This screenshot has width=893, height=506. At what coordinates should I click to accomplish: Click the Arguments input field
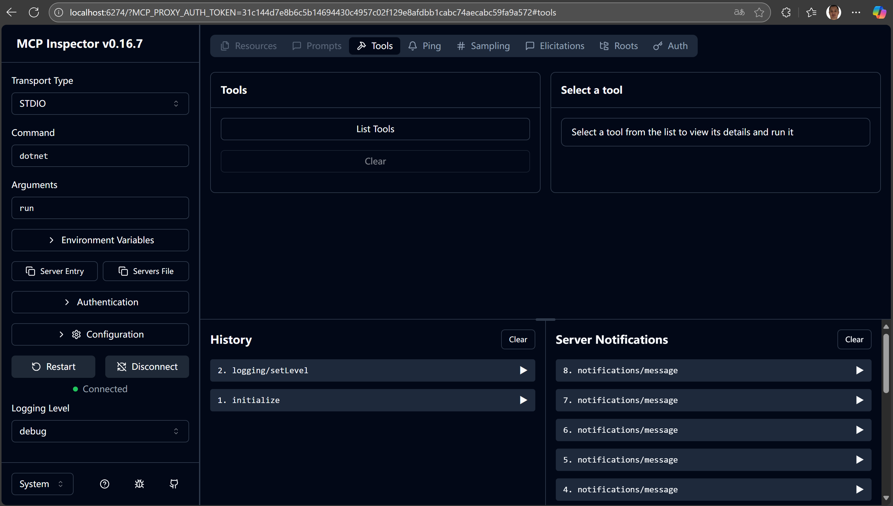coord(100,208)
